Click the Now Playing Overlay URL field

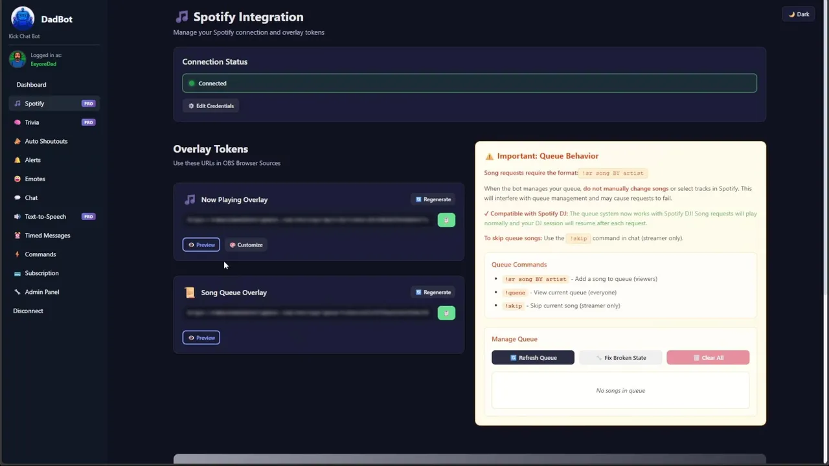click(x=308, y=220)
